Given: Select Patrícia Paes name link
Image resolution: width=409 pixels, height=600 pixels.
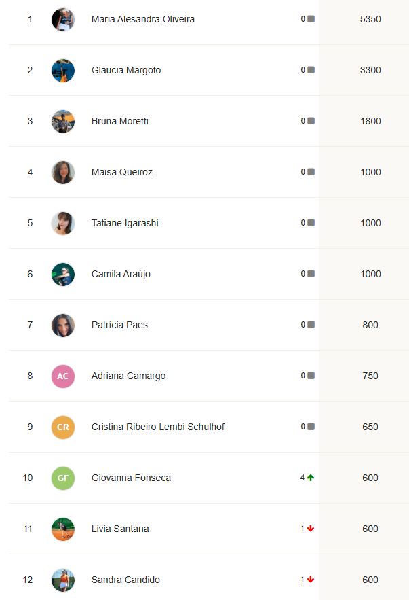Looking at the screenshot, I should tap(119, 325).
